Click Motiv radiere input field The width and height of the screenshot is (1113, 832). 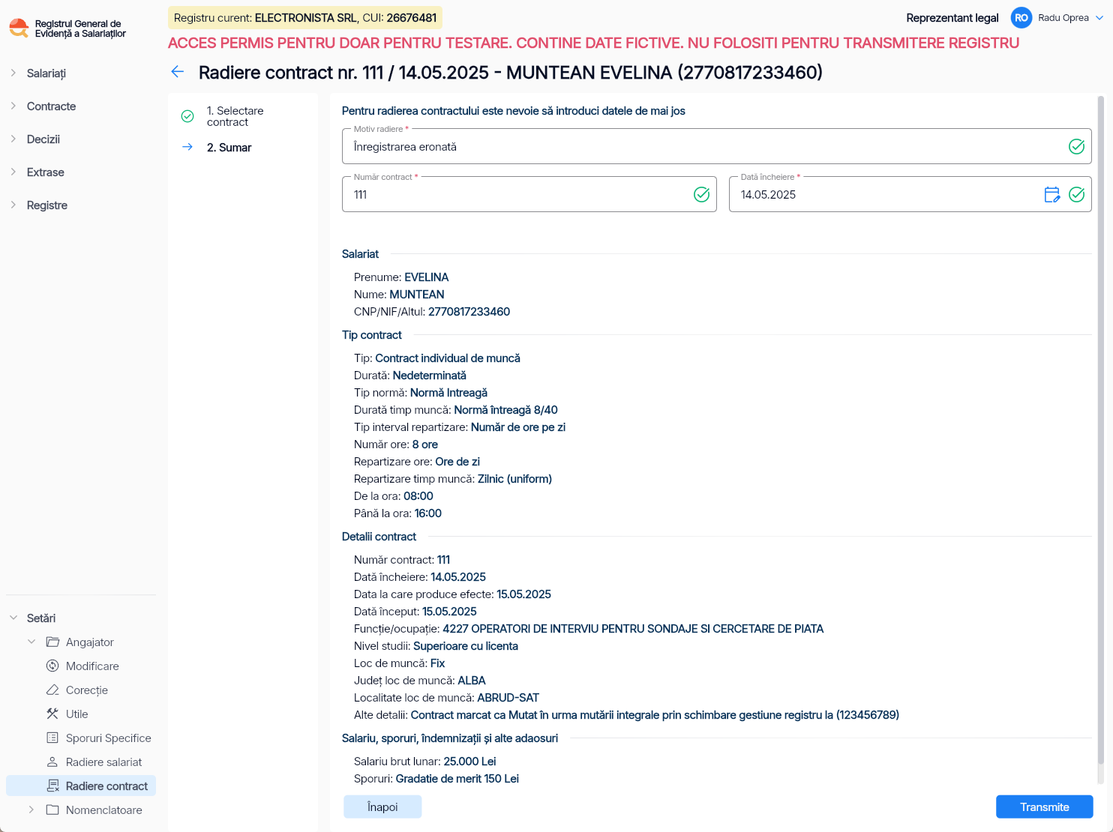716,146
